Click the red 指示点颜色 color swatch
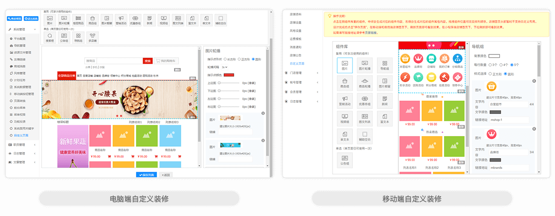This screenshot has width=555, height=216. tap(228, 75)
